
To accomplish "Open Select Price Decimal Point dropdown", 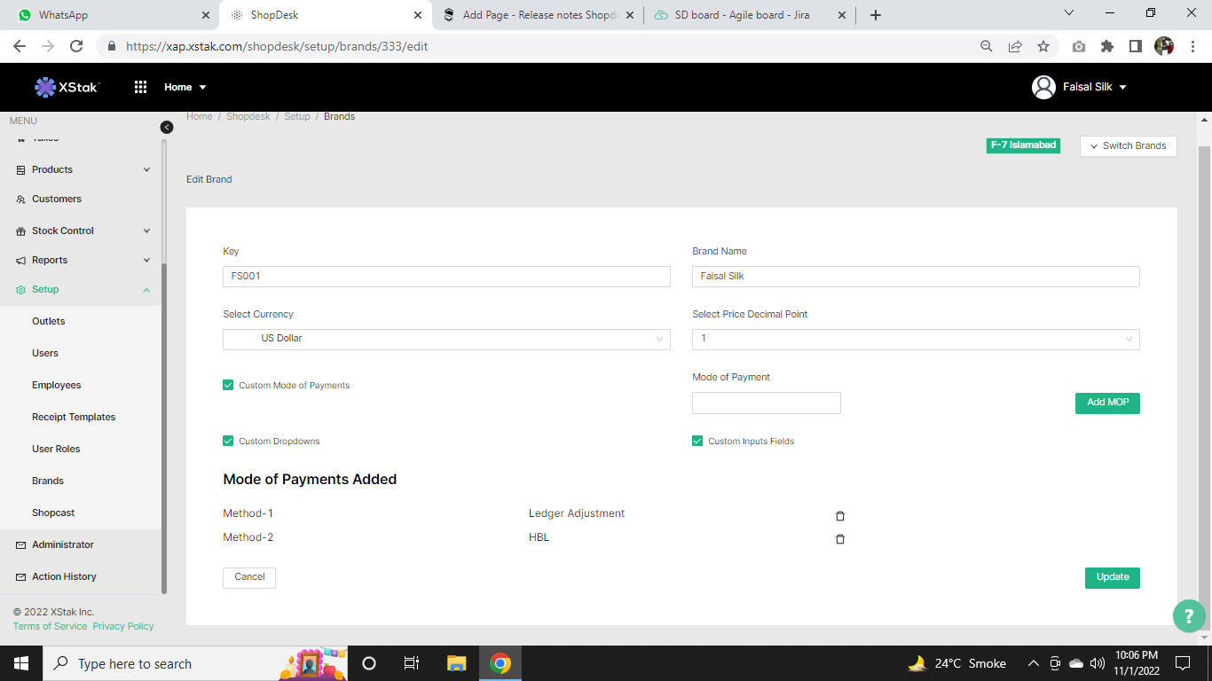I will coord(915,339).
